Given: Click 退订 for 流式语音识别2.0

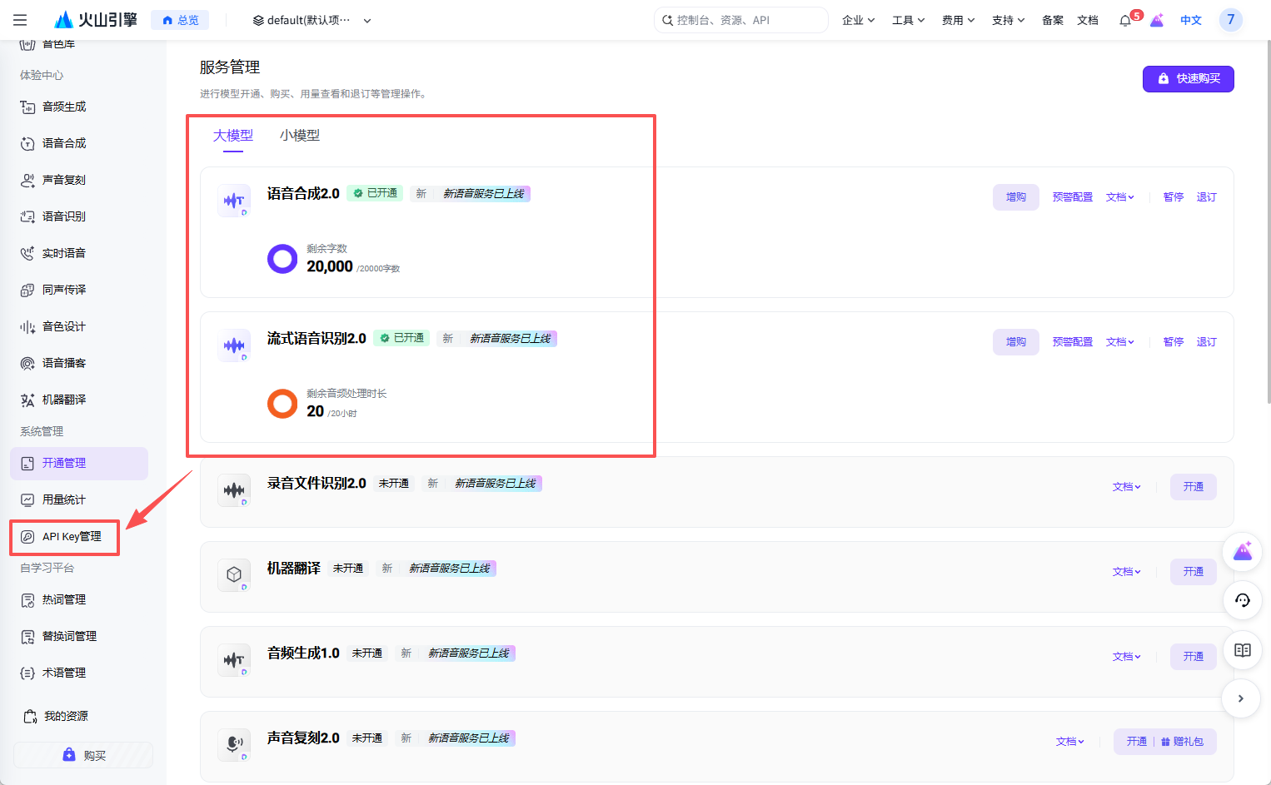Looking at the screenshot, I should tap(1207, 342).
